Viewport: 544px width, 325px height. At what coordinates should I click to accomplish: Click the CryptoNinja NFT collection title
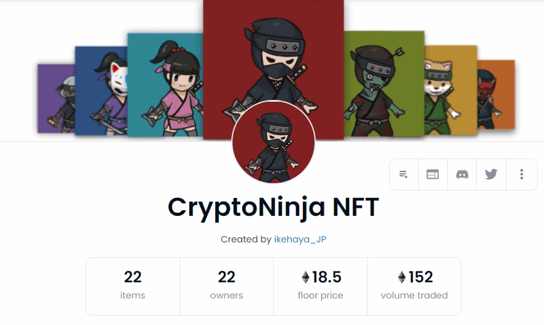[273, 207]
